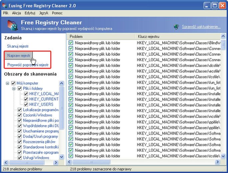
Task: Uncheck HKEY_USERS tree checkbox
Action: 26,104
